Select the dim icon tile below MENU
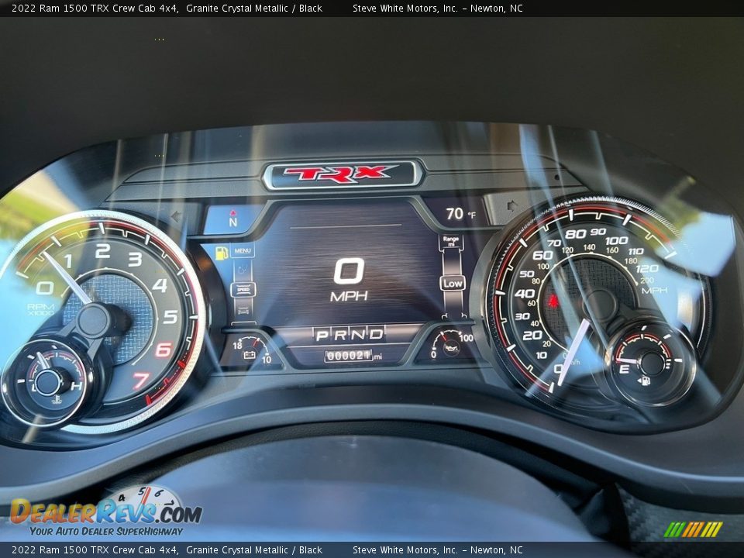This screenshot has width=744, height=558. (243, 270)
